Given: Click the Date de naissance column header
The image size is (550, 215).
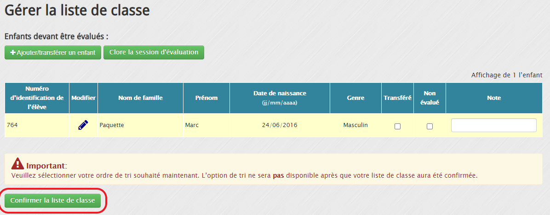Looking at the screenshot, I should [x=280, y=98].
